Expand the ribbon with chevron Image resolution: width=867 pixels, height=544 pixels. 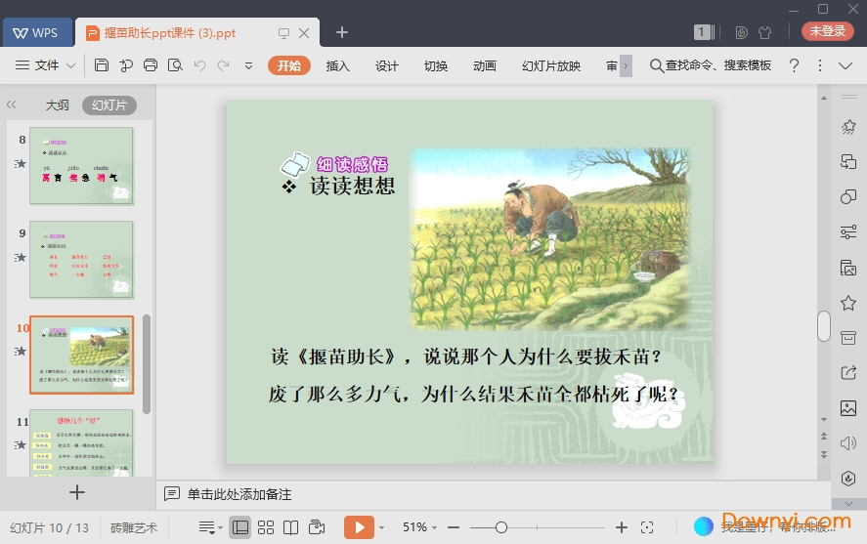click(845, 65)
